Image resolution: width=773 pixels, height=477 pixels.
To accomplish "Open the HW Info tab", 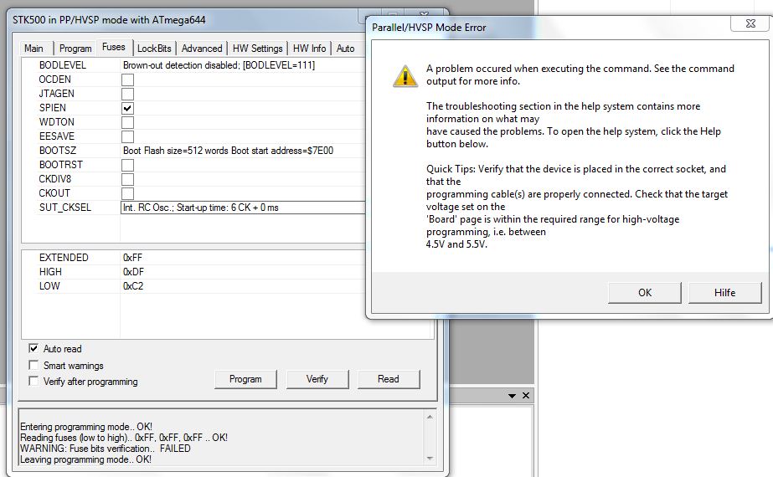I will pos(309,49).
